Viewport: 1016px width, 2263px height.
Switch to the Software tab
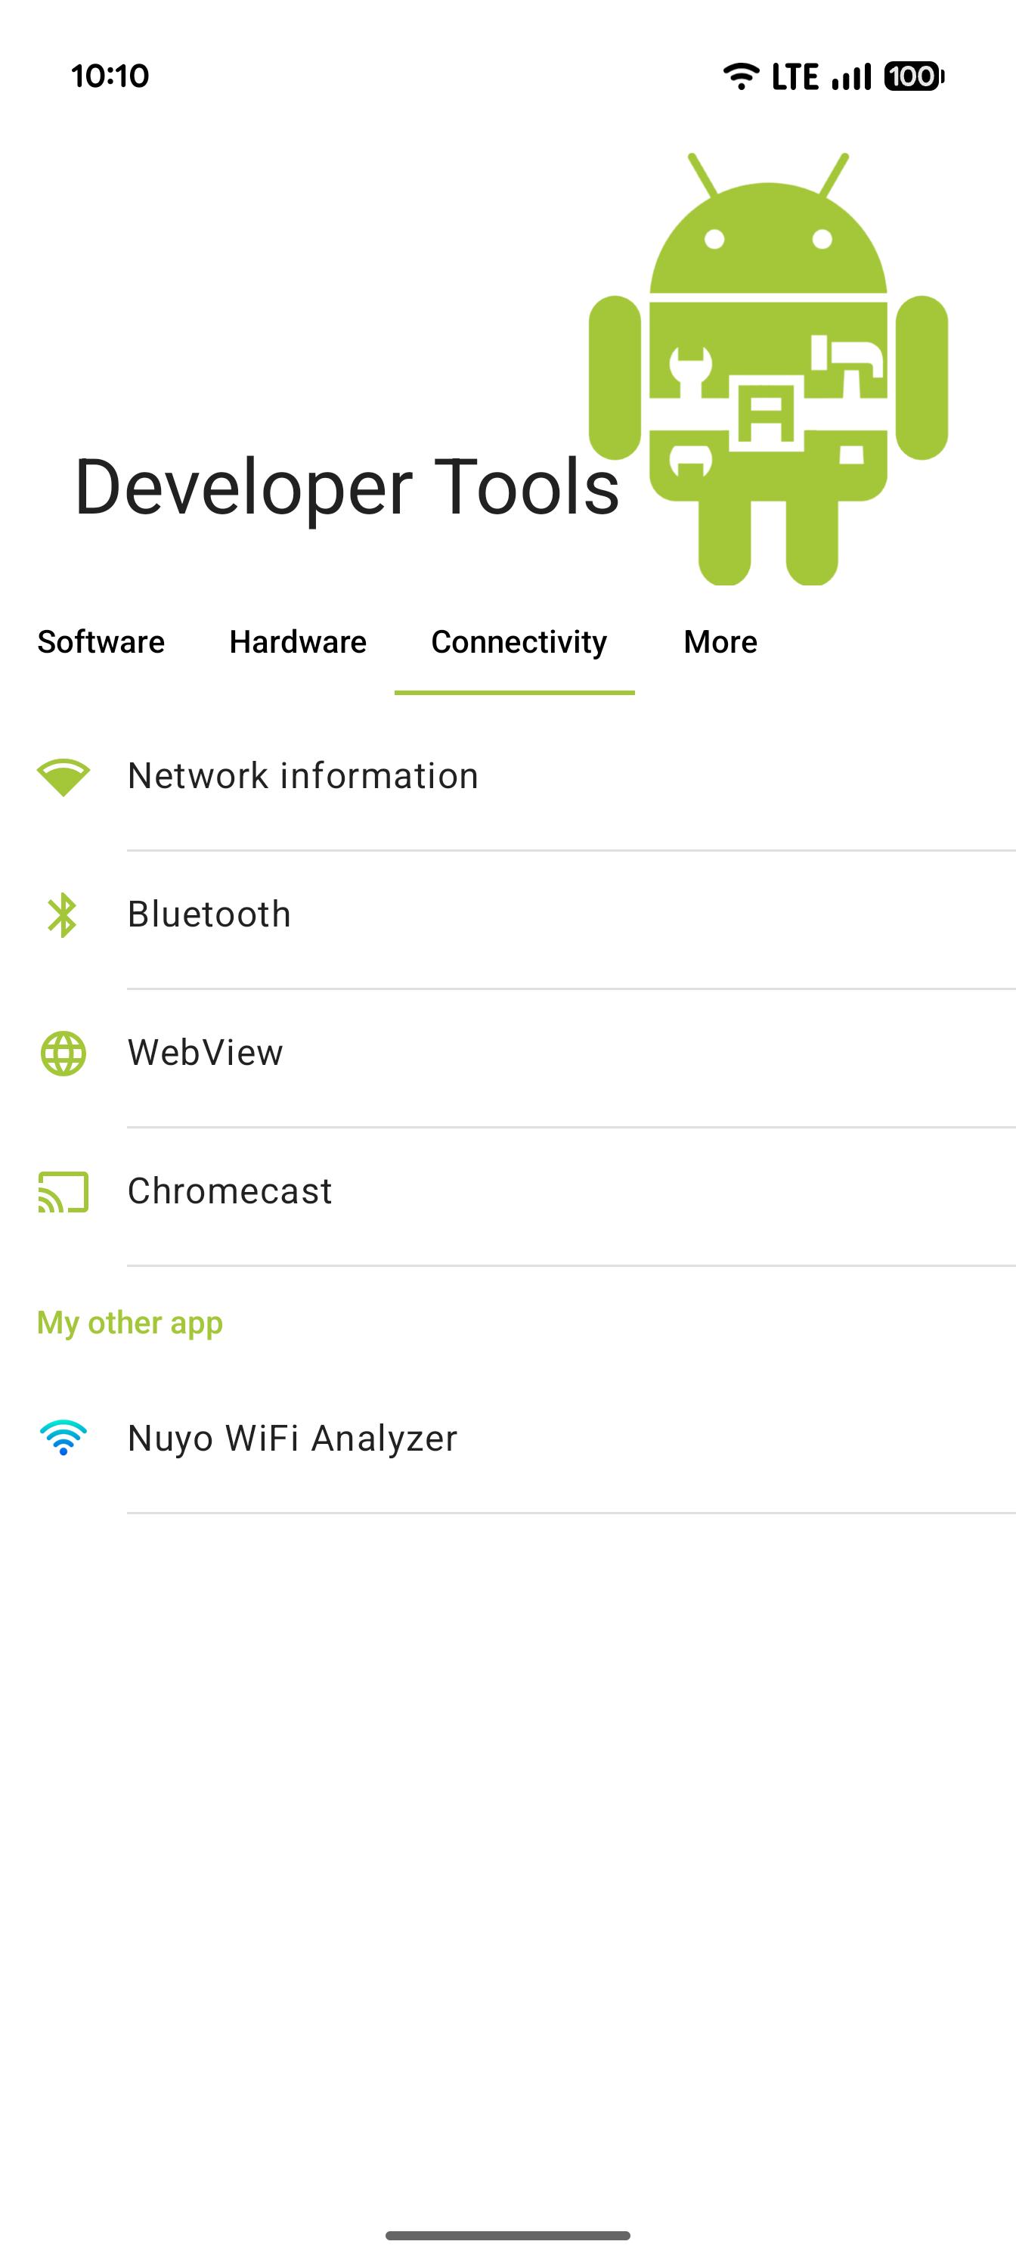tap(101, 642)
